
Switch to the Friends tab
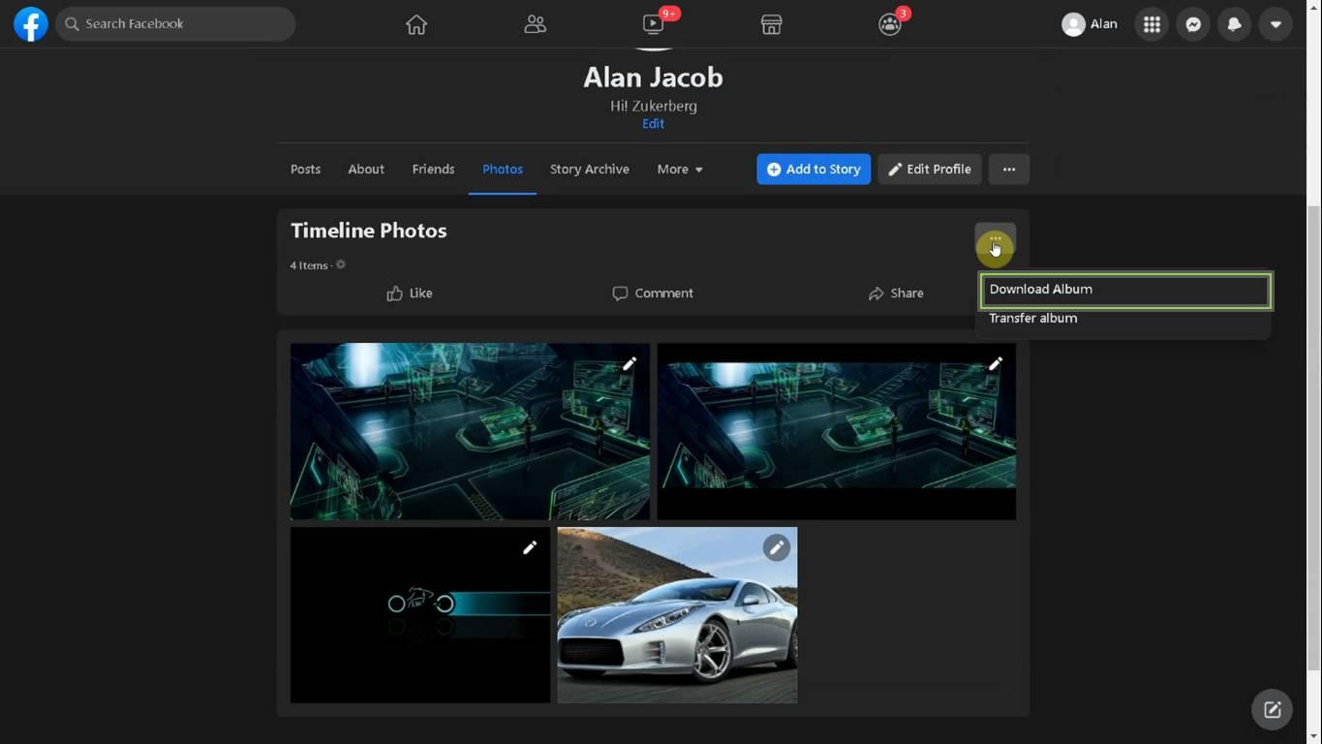click(x=433, y=169)
